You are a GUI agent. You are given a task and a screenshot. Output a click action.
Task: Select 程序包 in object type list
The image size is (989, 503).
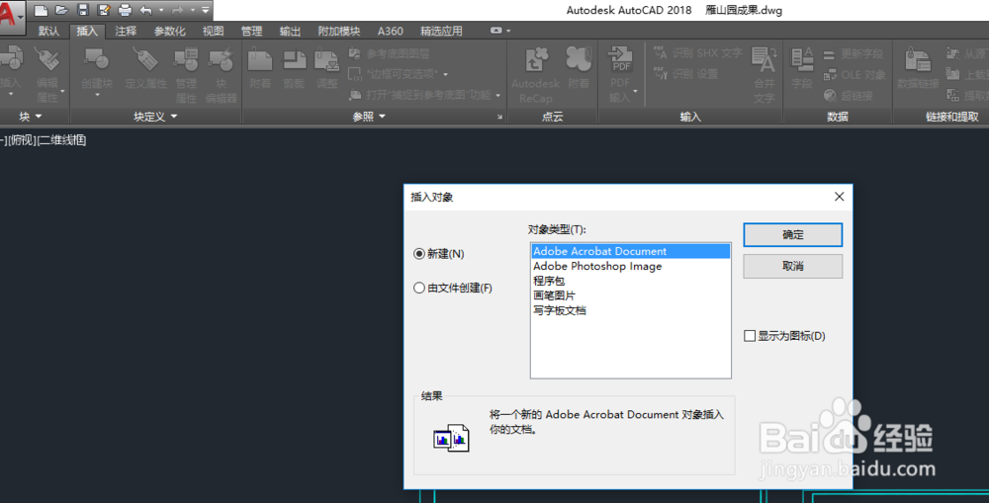[631, 281]
